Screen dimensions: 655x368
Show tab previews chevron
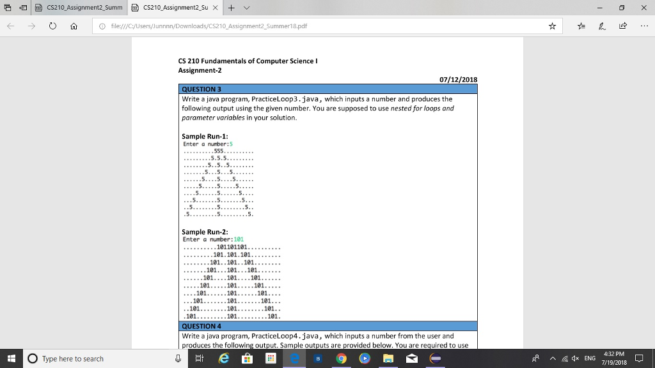pos(246,8)
